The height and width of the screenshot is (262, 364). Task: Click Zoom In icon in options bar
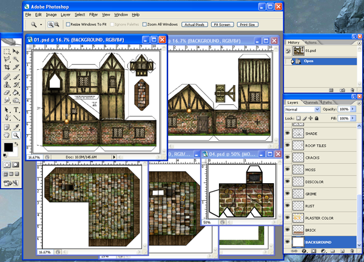click(x=50, y=24)
